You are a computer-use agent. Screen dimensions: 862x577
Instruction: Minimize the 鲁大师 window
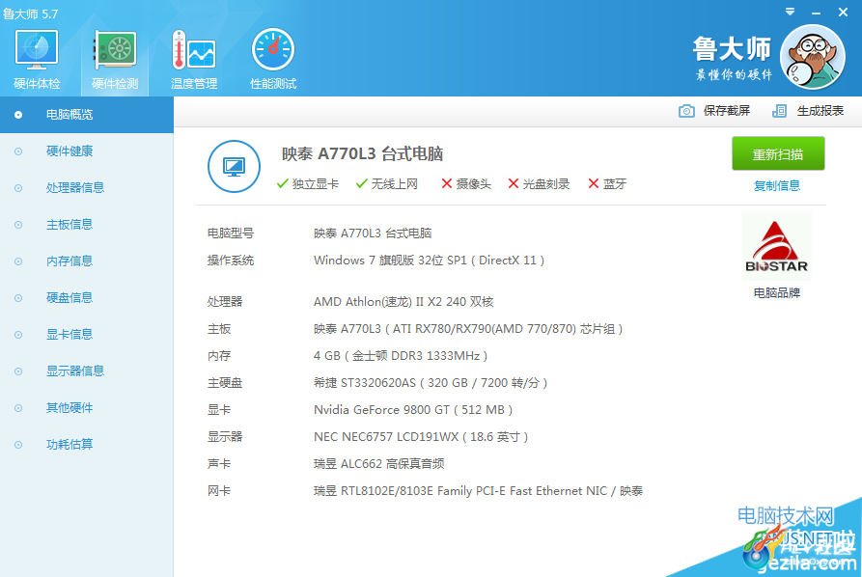coord(816,13)
